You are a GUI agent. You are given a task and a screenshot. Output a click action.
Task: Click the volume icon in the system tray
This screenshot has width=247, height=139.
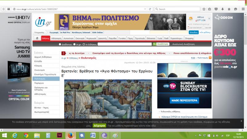[x=217, y=136]
